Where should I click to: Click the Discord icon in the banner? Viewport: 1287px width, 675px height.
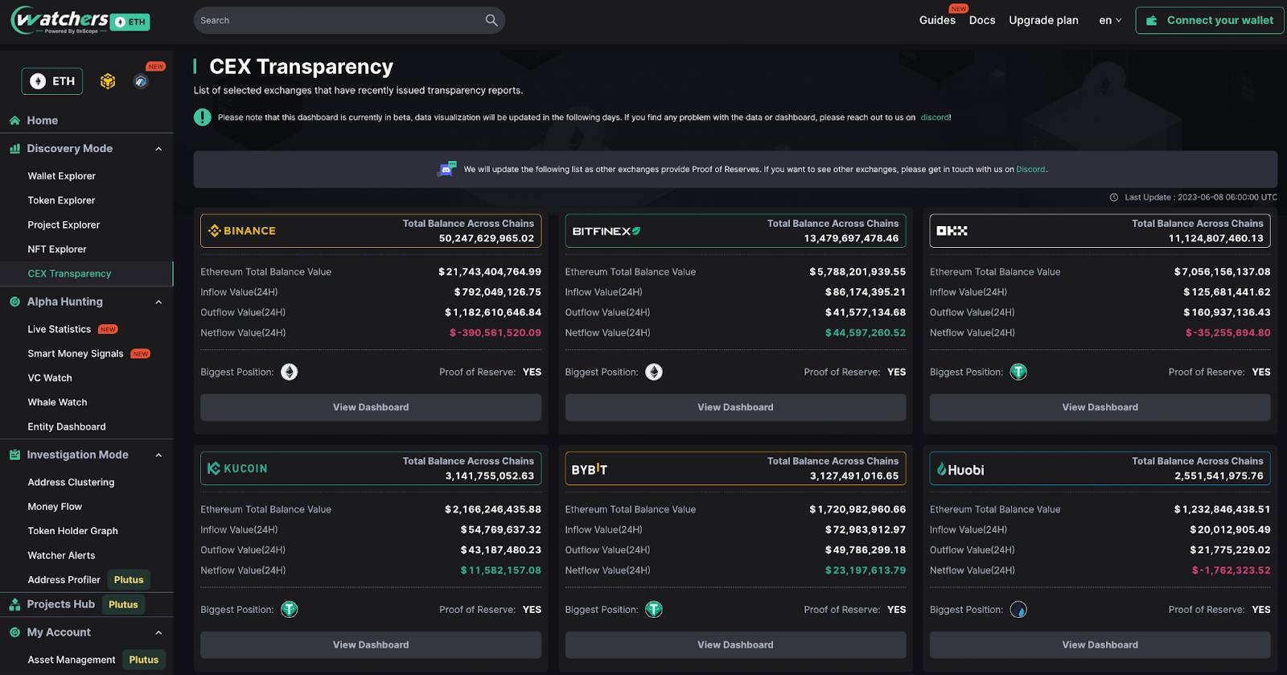coord(446,169)
